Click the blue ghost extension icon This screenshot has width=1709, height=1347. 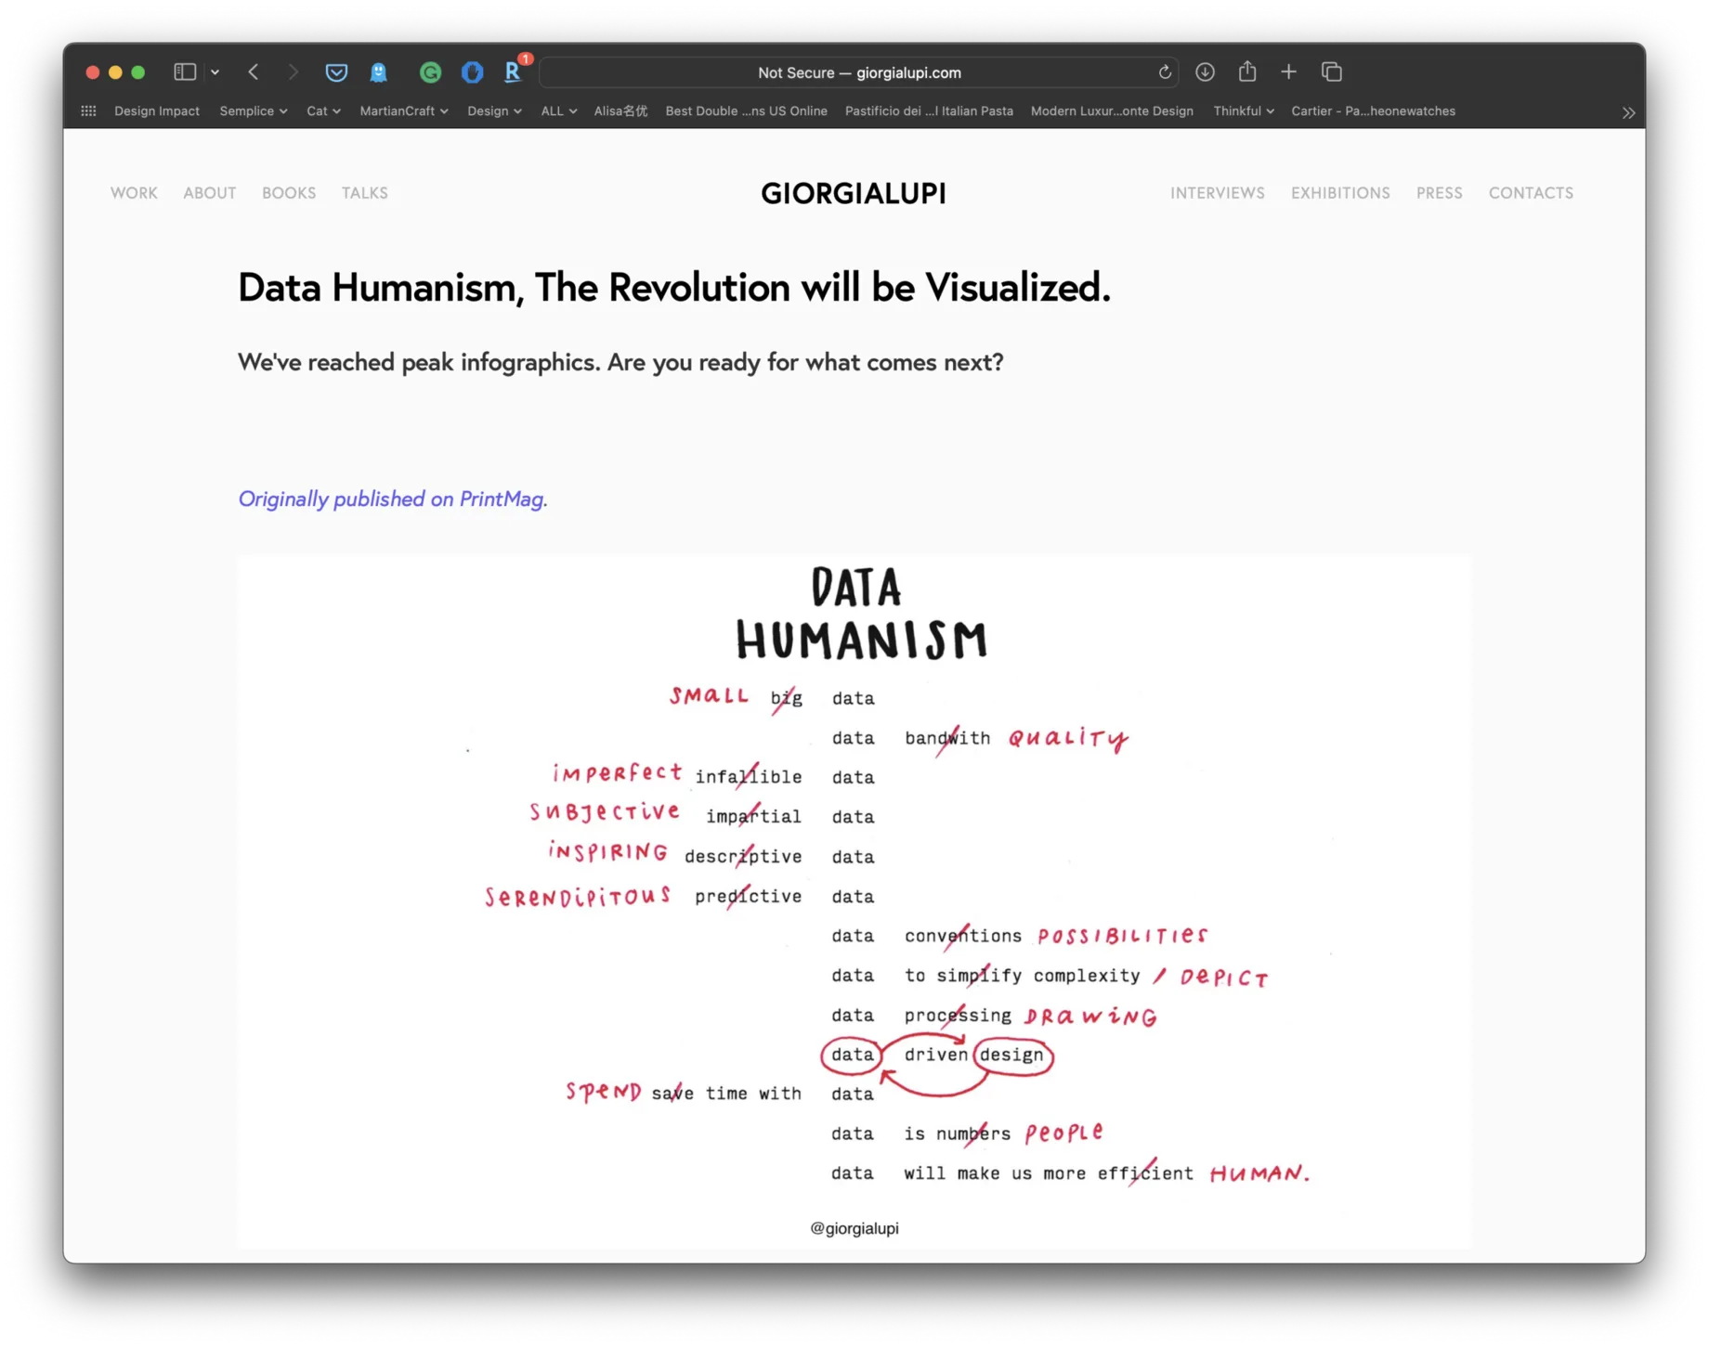pos(379,71)
